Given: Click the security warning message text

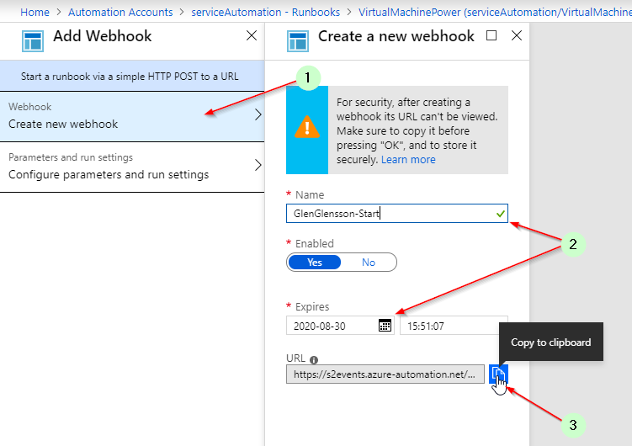Looking at the screenshot, I should coord(417,131).
